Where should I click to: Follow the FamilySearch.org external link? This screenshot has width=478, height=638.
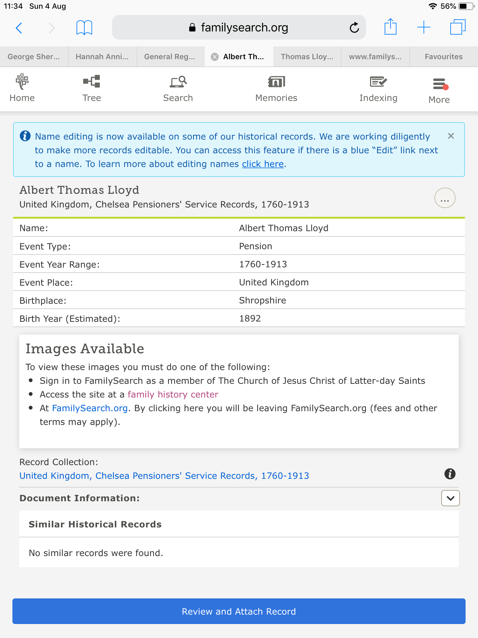point(90,408)
